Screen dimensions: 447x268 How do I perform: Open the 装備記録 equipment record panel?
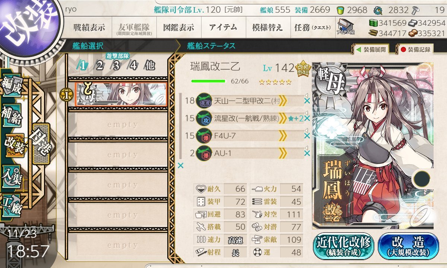[x=415, y=49]
